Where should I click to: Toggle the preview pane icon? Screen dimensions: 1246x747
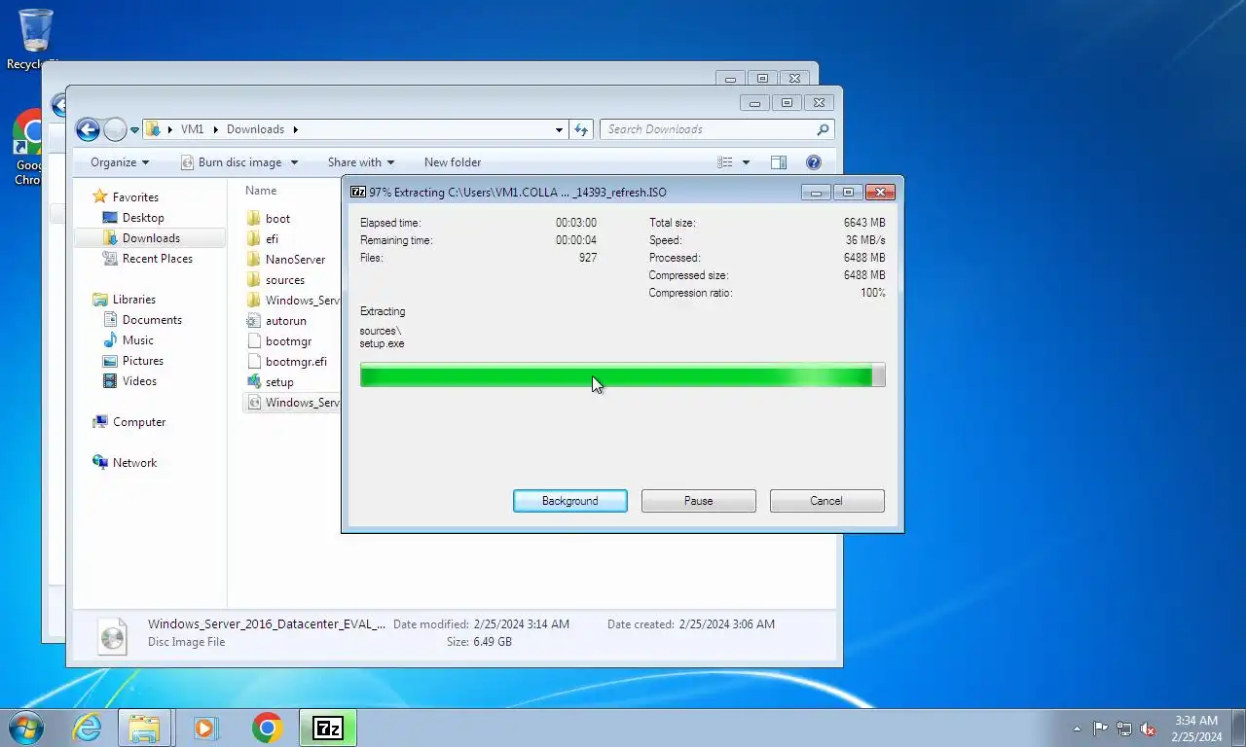778,162
